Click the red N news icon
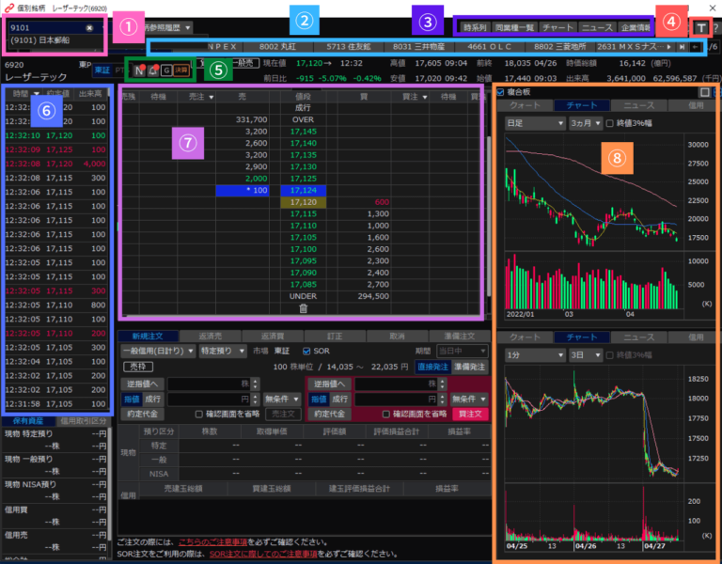The height and width of the screenshot is (564, 722). click(140, 70)
